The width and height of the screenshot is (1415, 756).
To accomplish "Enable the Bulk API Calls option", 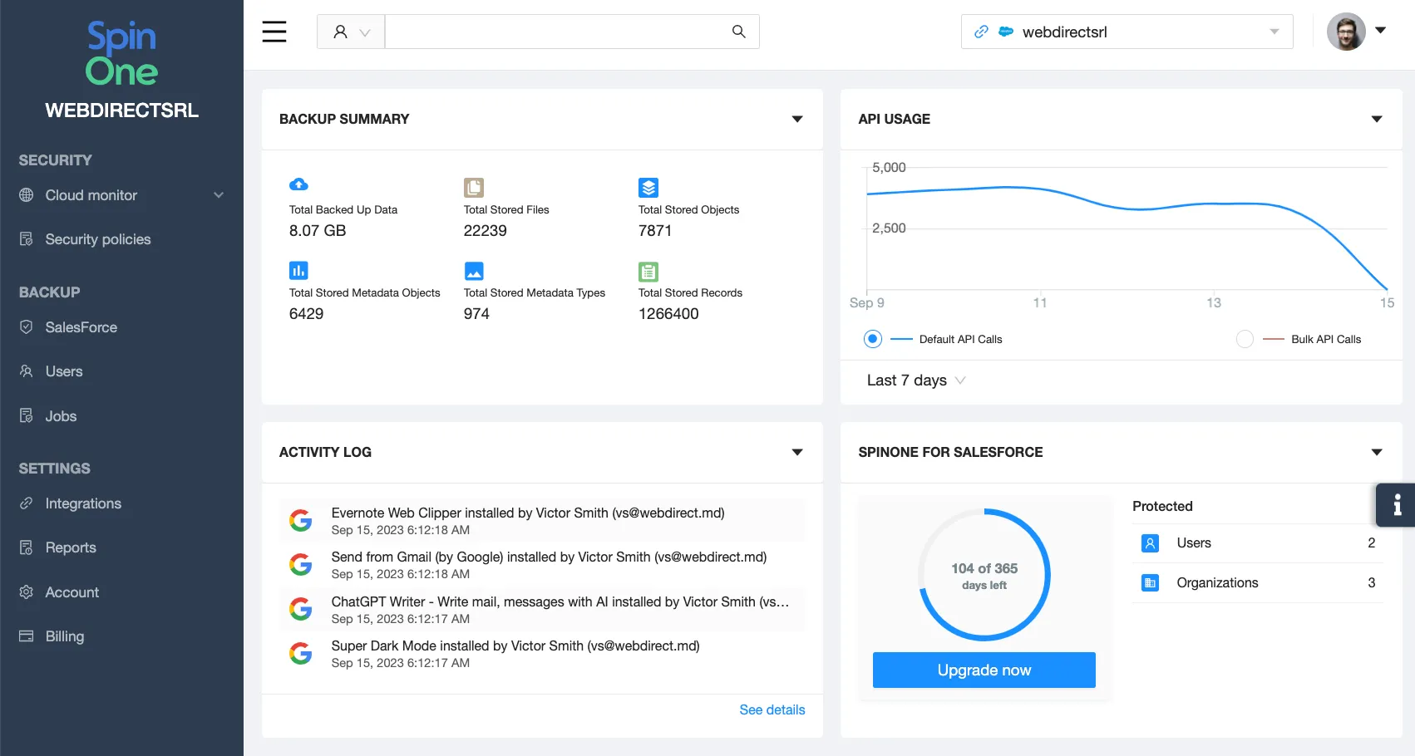I will pos(1245,339).
